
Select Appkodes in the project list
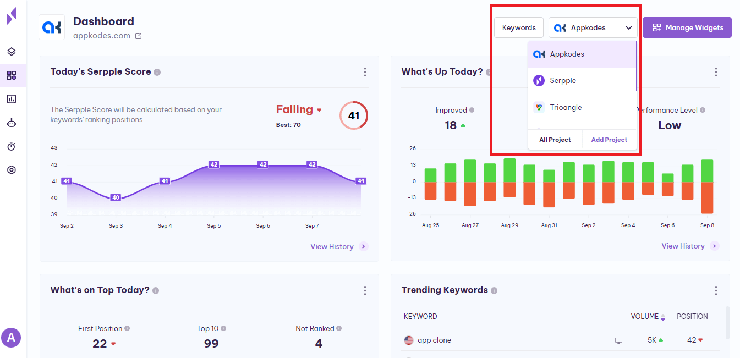(582, 54)
